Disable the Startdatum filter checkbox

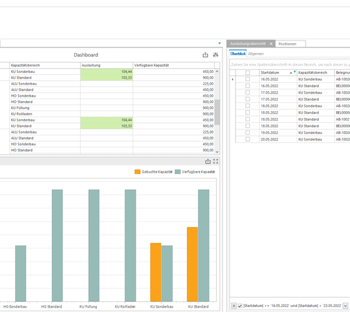240,306
